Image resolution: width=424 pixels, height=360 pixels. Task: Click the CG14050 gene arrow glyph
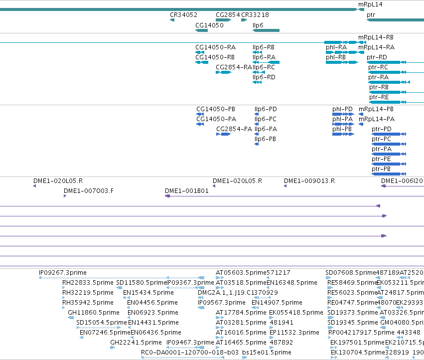point(201,30)
